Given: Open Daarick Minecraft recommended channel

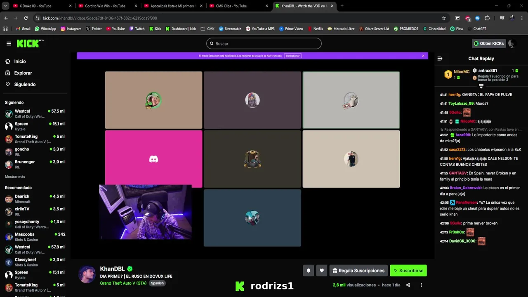Looking at the screenshot, I should point(35,199).
